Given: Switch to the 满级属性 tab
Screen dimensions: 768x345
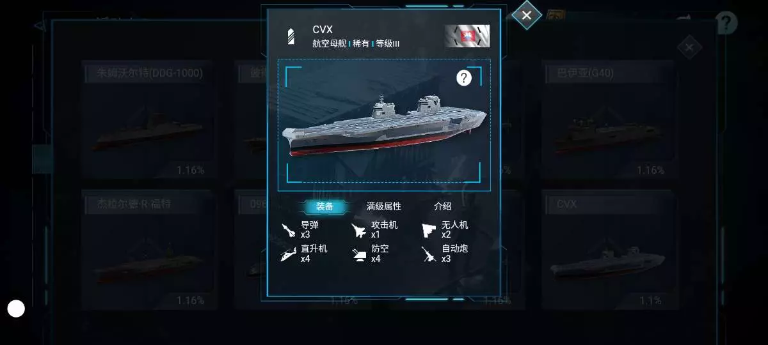Looking at the screenshot, I should point(384,206).
